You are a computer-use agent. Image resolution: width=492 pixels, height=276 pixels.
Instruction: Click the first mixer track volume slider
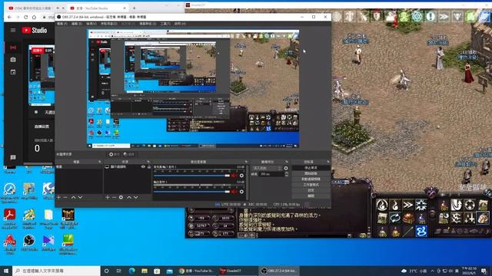tap(191, 176)
